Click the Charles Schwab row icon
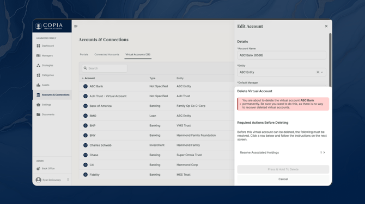Image resolution: width=365 pixels, height=204 pixels. [x=86, y=145]
